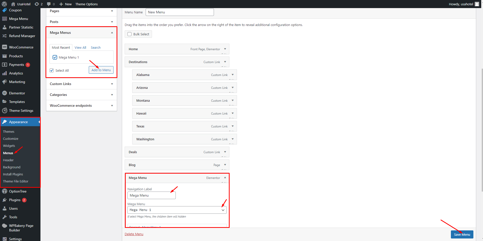Expand the Deals menu item arrow

click(x=225, y=152)
